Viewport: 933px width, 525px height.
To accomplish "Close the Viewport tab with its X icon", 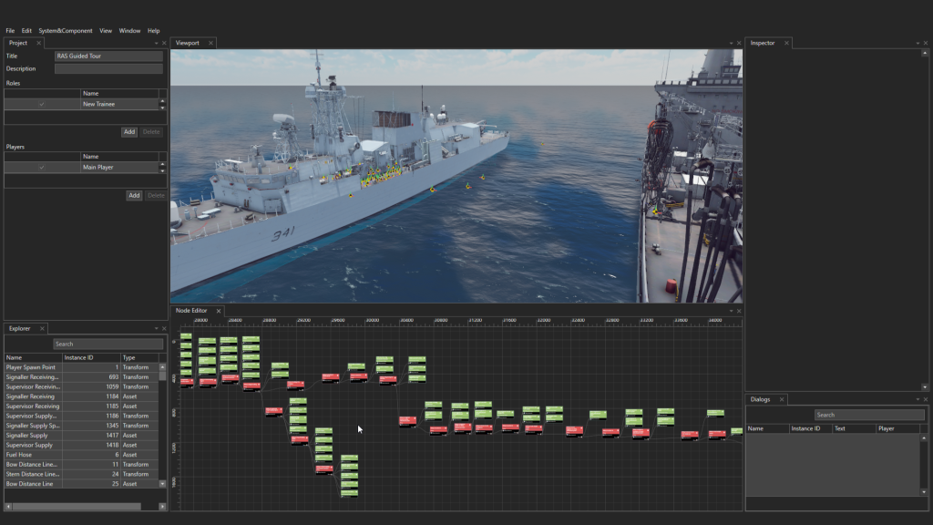I will (x=210, y=43).
